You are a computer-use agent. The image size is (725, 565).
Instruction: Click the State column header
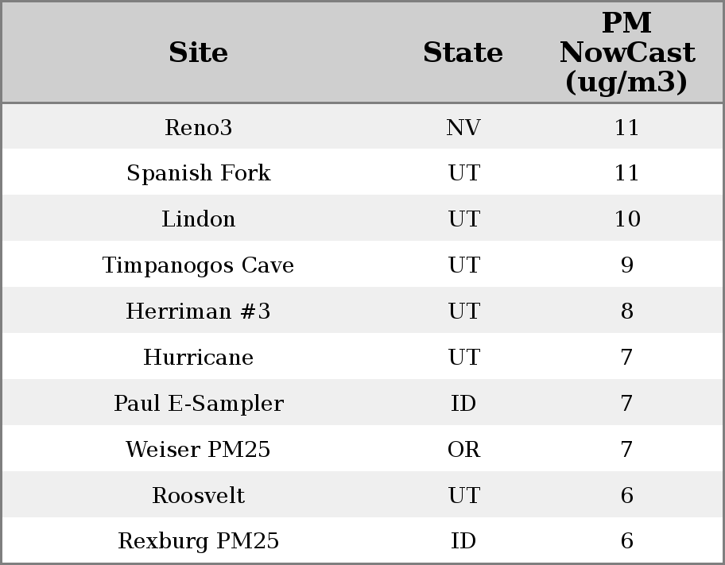[x=463, y=53]
